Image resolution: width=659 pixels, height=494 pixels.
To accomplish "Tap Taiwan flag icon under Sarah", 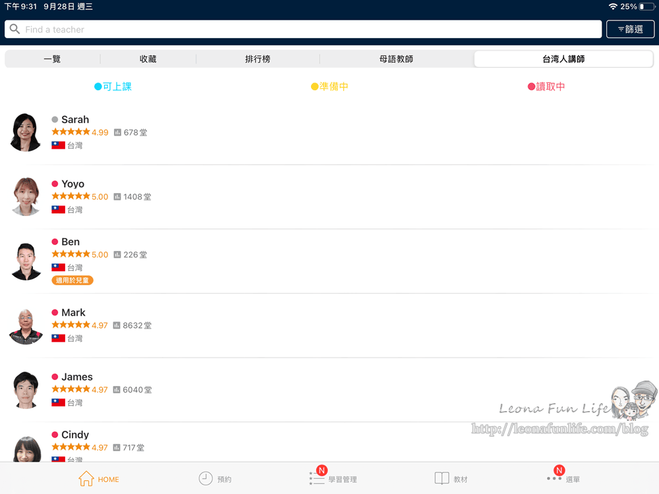I will tap(59, 146).
